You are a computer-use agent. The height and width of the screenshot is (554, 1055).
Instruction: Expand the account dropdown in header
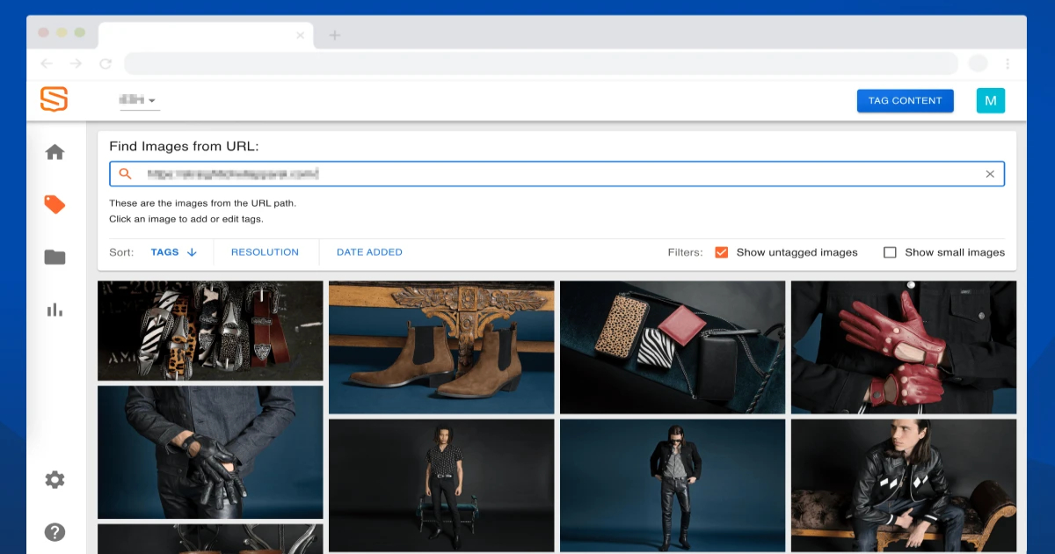click(139, 100)
